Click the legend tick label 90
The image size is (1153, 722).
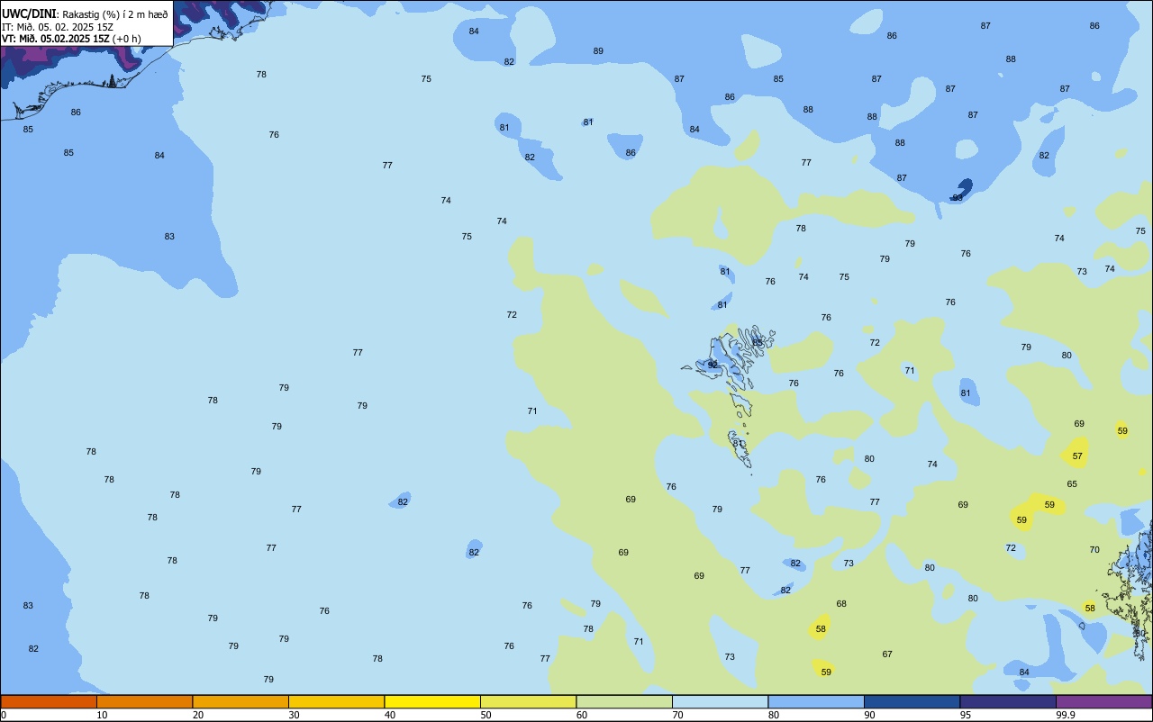tap(869, 715)
